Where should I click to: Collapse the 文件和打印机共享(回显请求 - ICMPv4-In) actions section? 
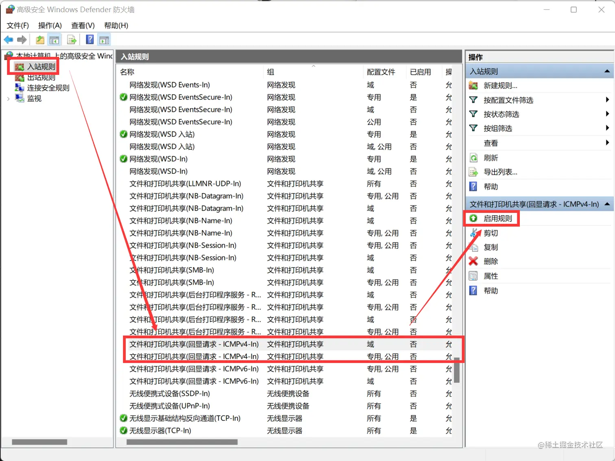coord(607,204)
